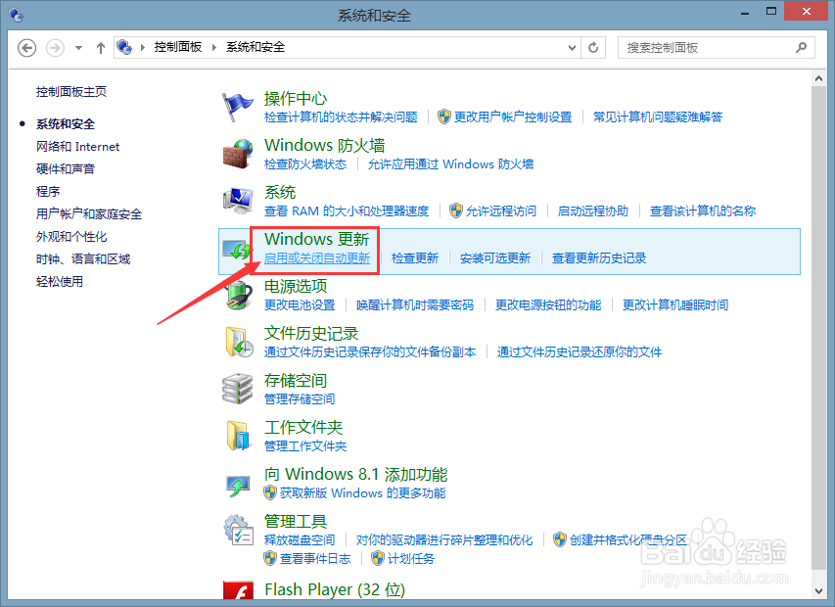Viewport: 835px width, 607px height.
Task: Click 查看更新历史记录 link
Action: pos(599,258)
